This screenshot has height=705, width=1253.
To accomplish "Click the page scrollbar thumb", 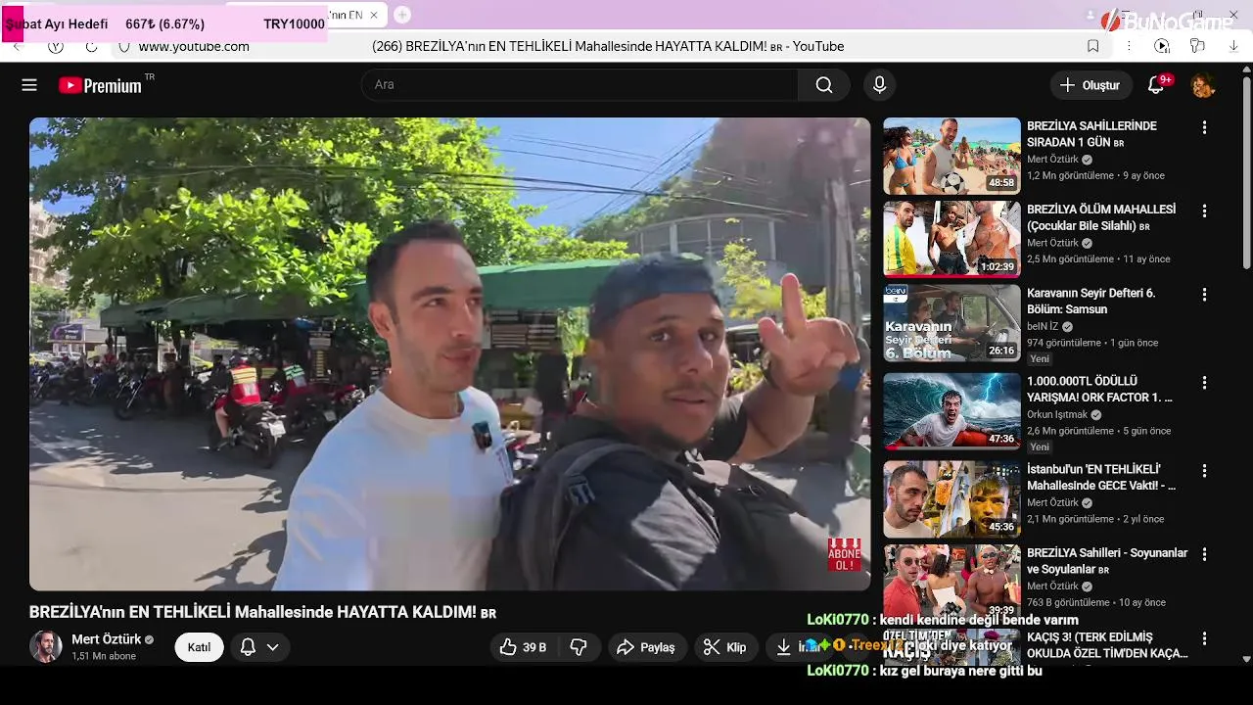I will (x=1246, y=172).
